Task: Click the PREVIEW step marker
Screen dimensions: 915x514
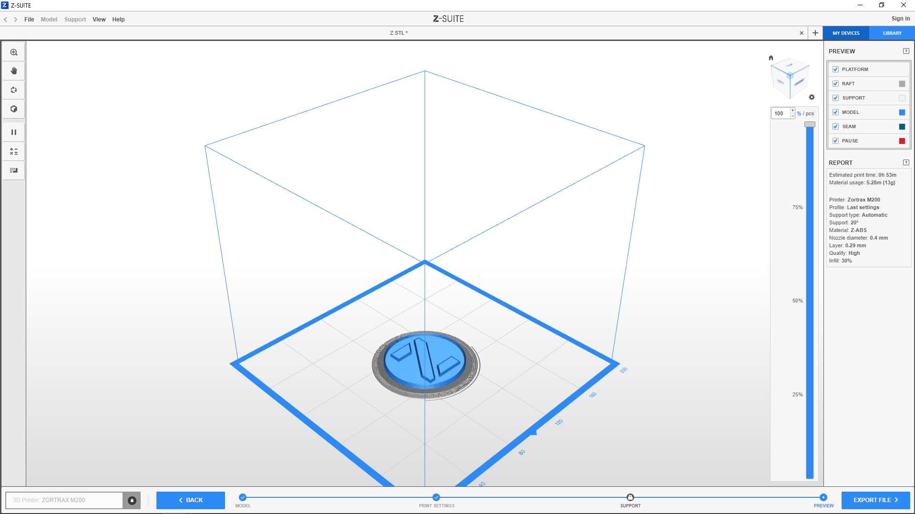Action: (823, 497)
